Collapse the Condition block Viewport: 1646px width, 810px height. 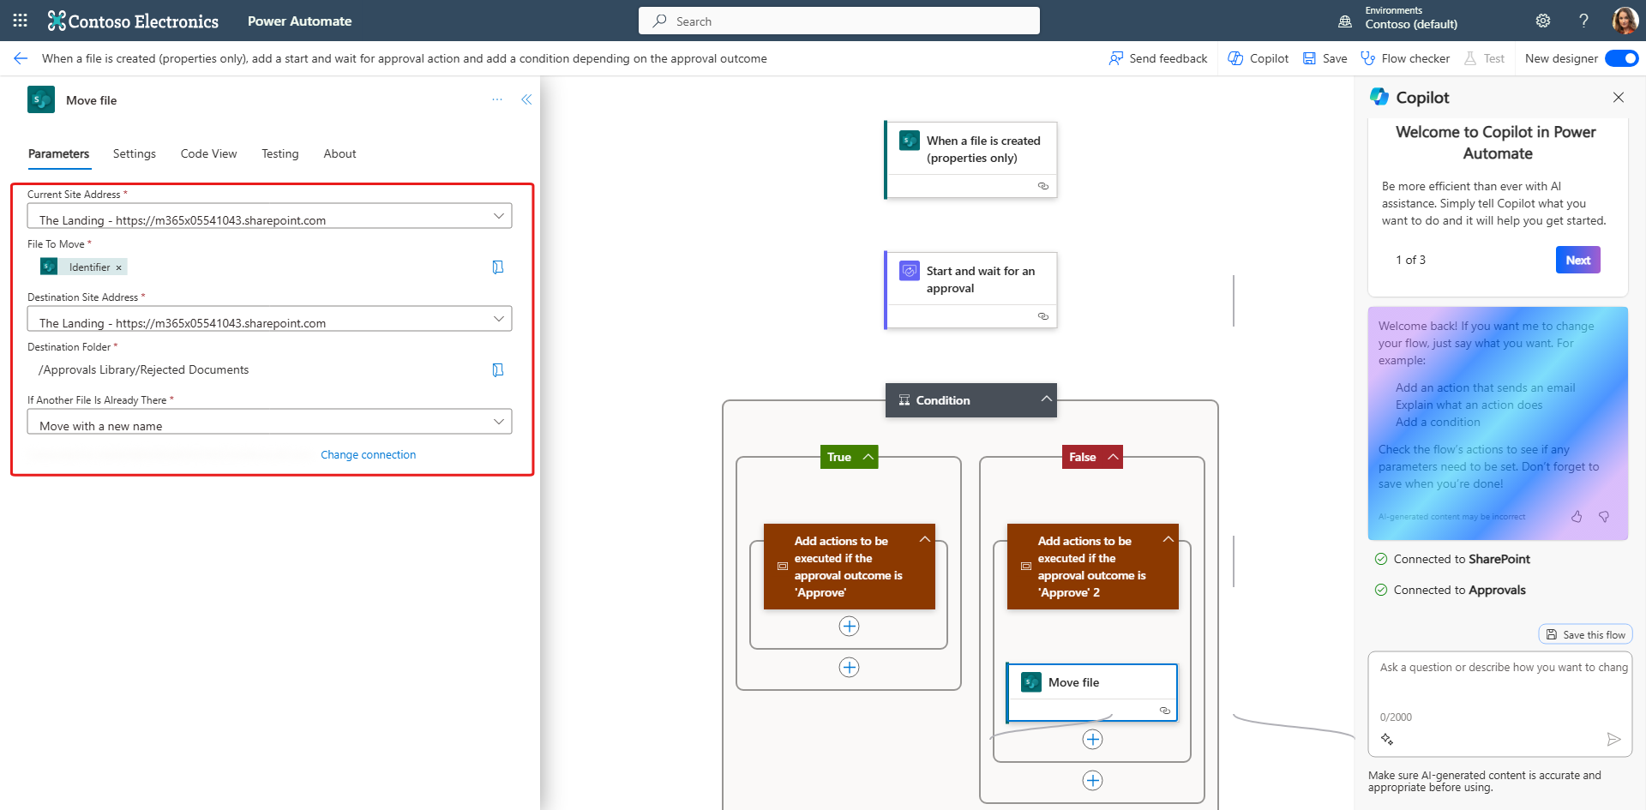pyautogui.click(x=1046, y=399)
